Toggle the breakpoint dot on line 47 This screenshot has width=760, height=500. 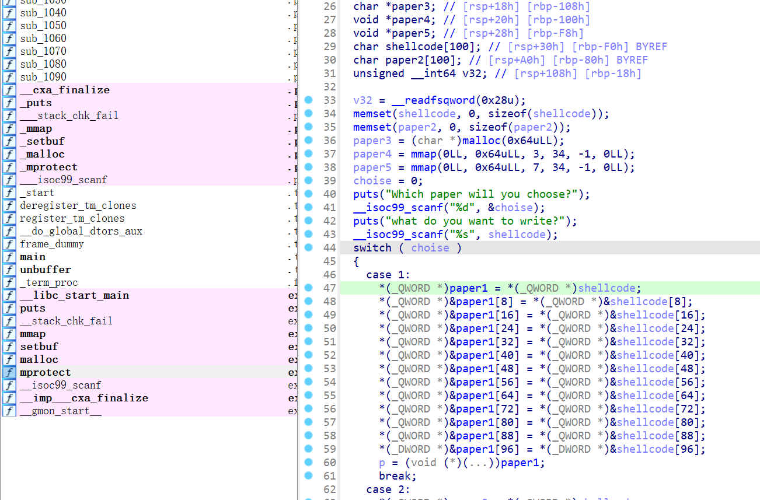pyautogui.click(x=309, y=288)
